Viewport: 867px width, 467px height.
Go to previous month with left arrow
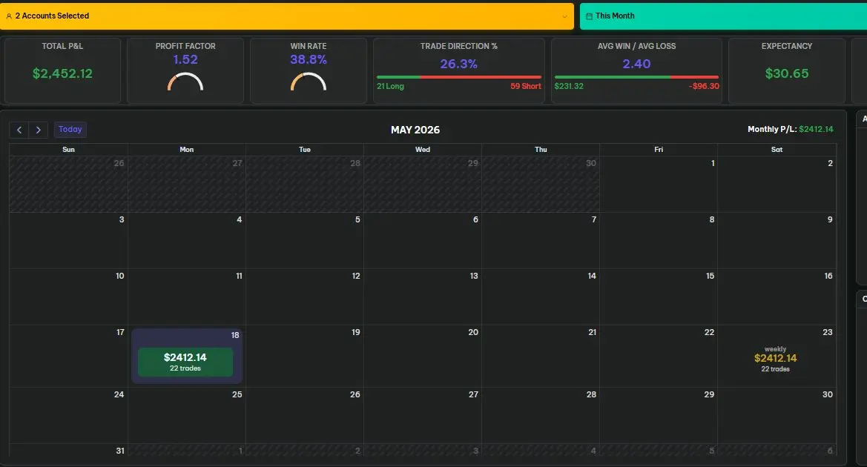click(x=19, y=130)
